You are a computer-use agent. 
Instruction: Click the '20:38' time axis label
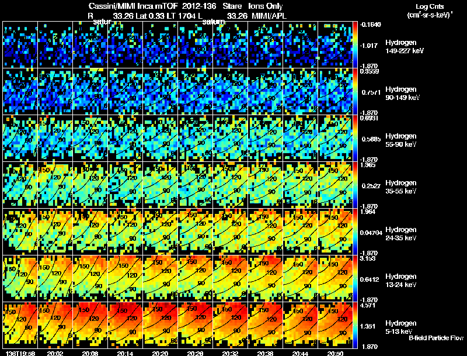[266, 354]
